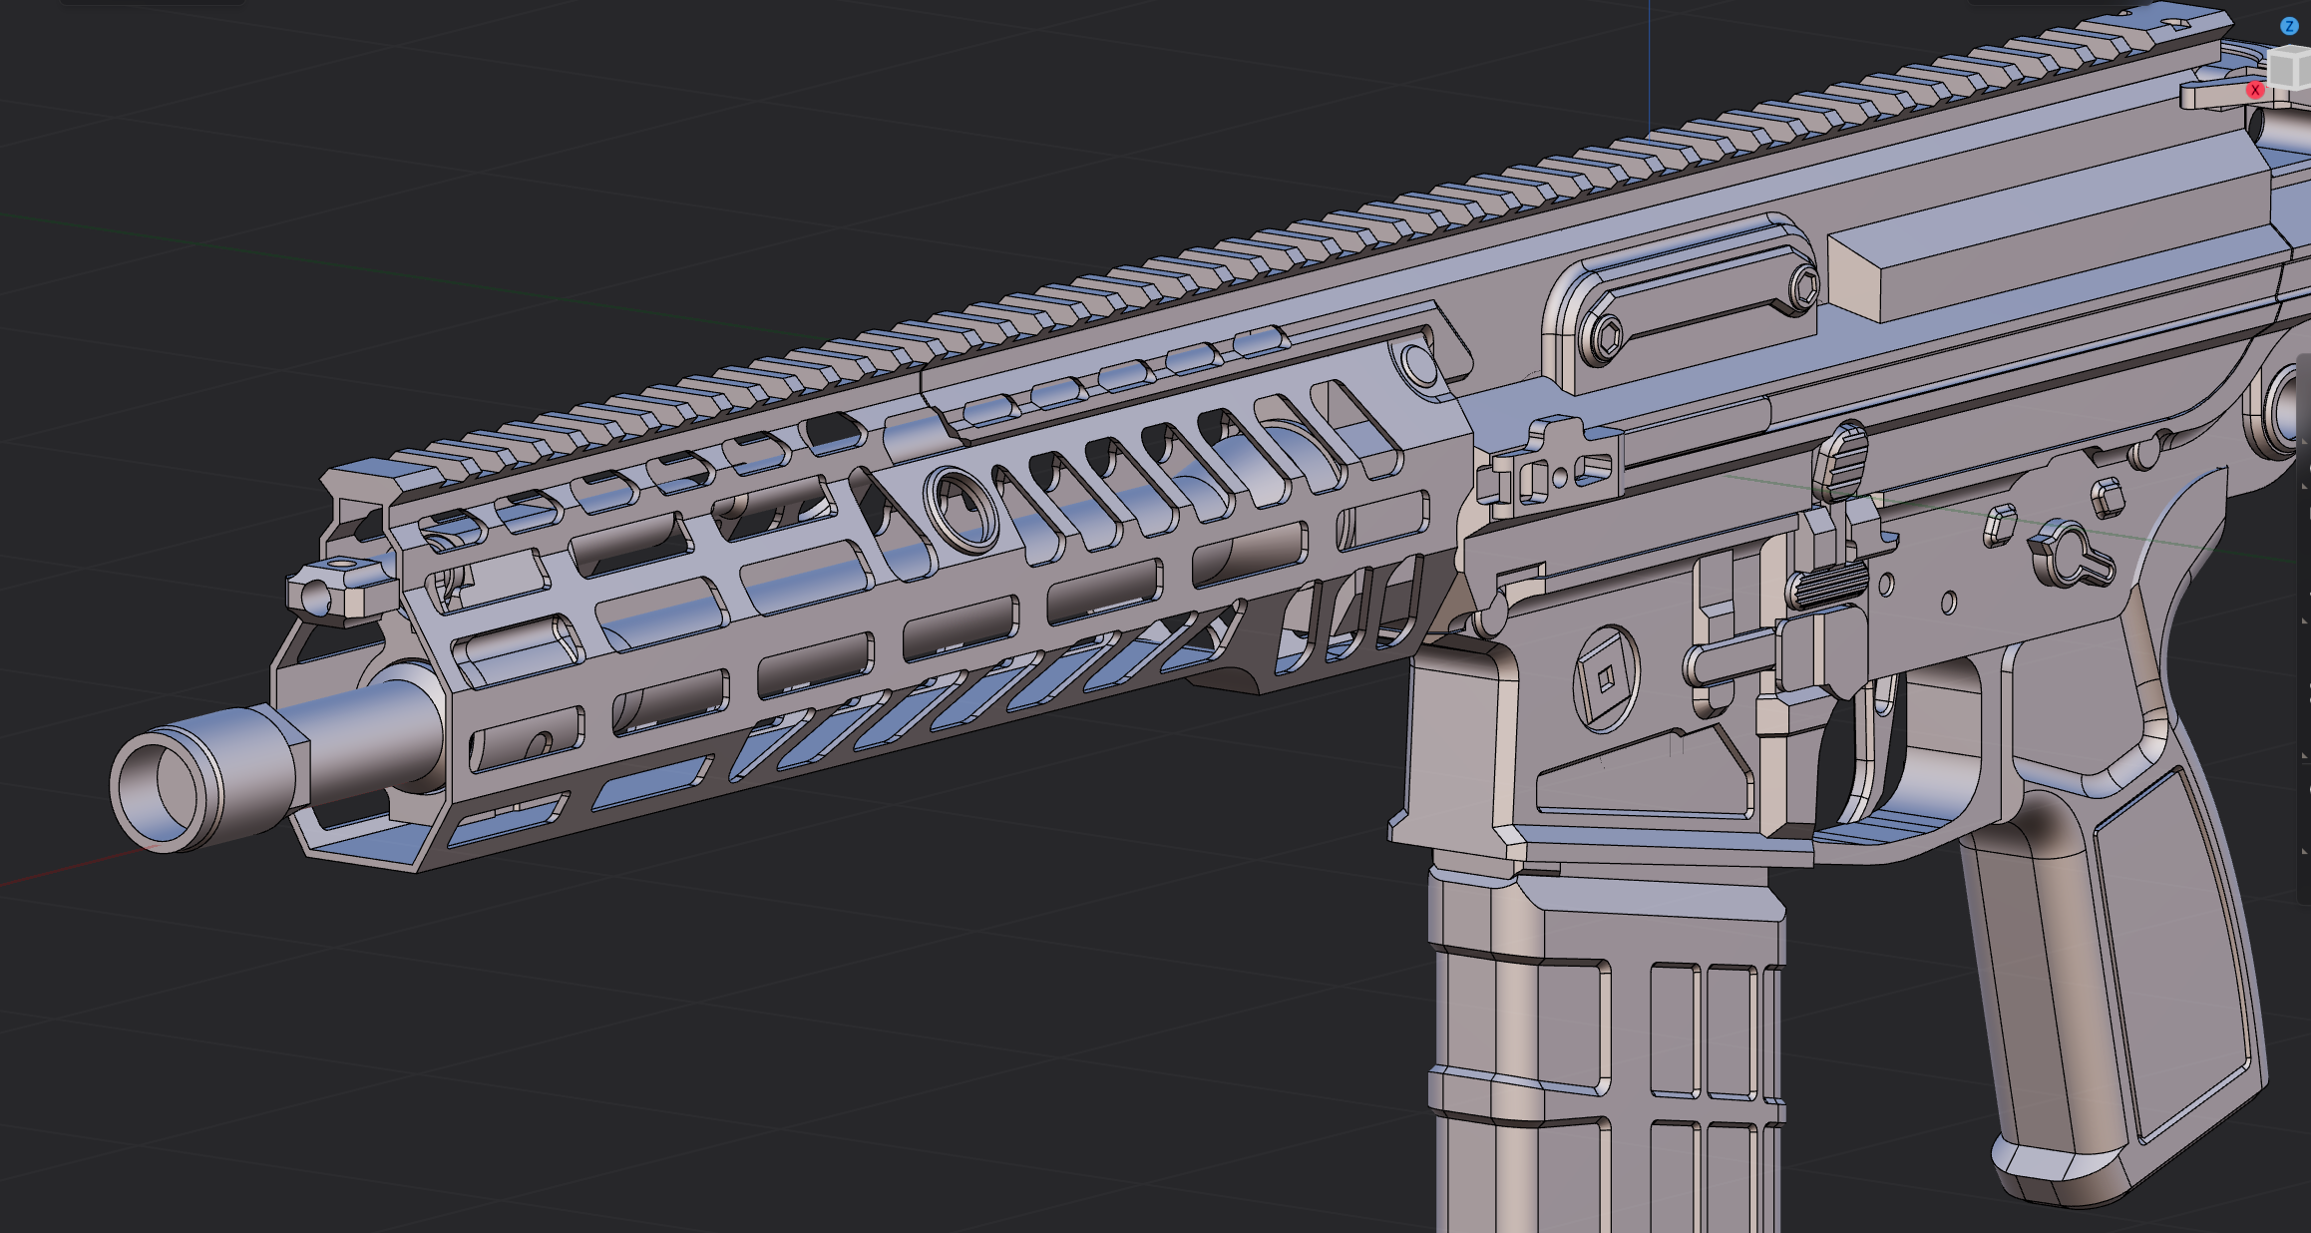Image resolution: width=2311 pixels, height=1233 pixels.
Task: Click the blue Z axis gizmo handle
Action: (x=2289, y=27)
